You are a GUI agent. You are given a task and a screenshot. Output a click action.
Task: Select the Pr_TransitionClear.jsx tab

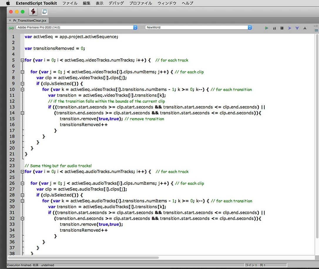pos(30,21)
